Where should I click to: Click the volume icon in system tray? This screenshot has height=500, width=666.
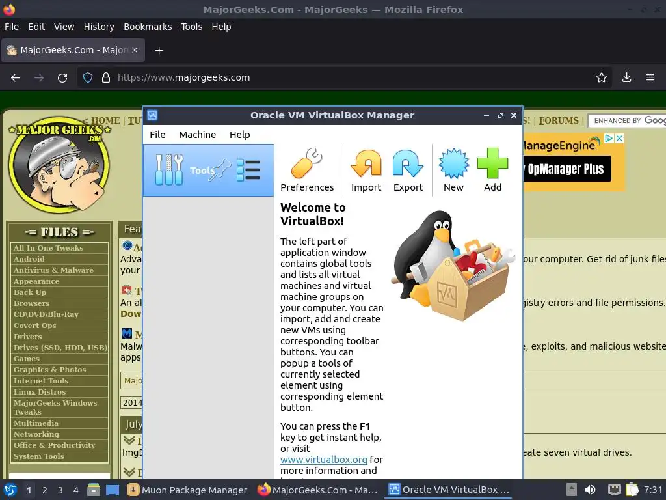tap(590, 490)
